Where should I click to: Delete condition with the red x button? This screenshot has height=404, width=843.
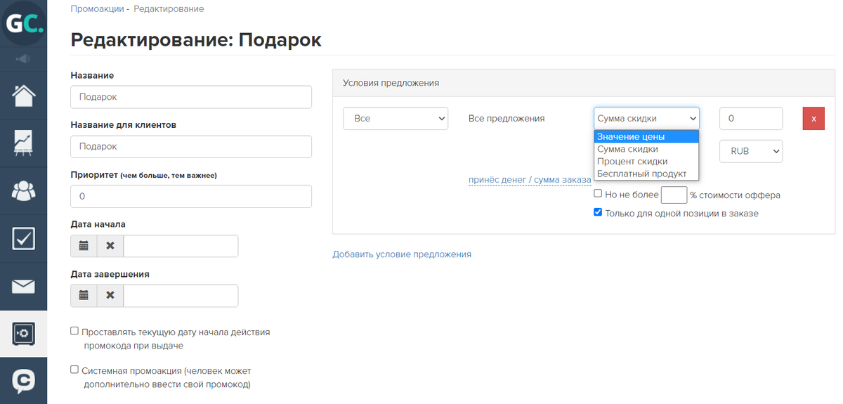813,119
